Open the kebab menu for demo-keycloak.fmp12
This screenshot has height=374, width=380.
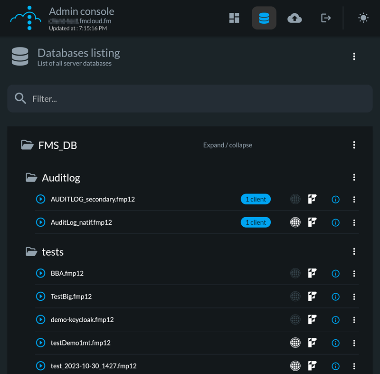point(354,320)
